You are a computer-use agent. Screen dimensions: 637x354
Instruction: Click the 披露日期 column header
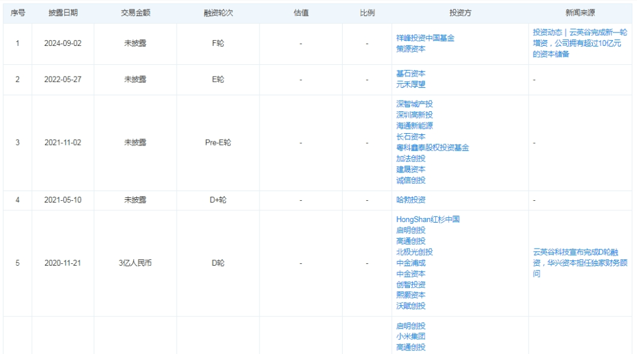tap(63, 13)
